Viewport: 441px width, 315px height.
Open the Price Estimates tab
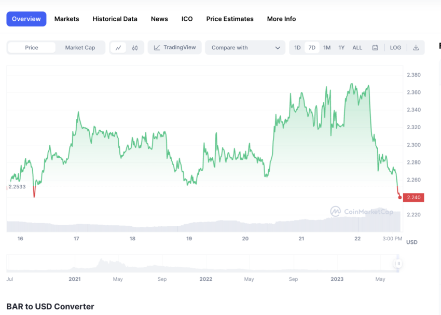pyautogui.click(x=230, y=19)
